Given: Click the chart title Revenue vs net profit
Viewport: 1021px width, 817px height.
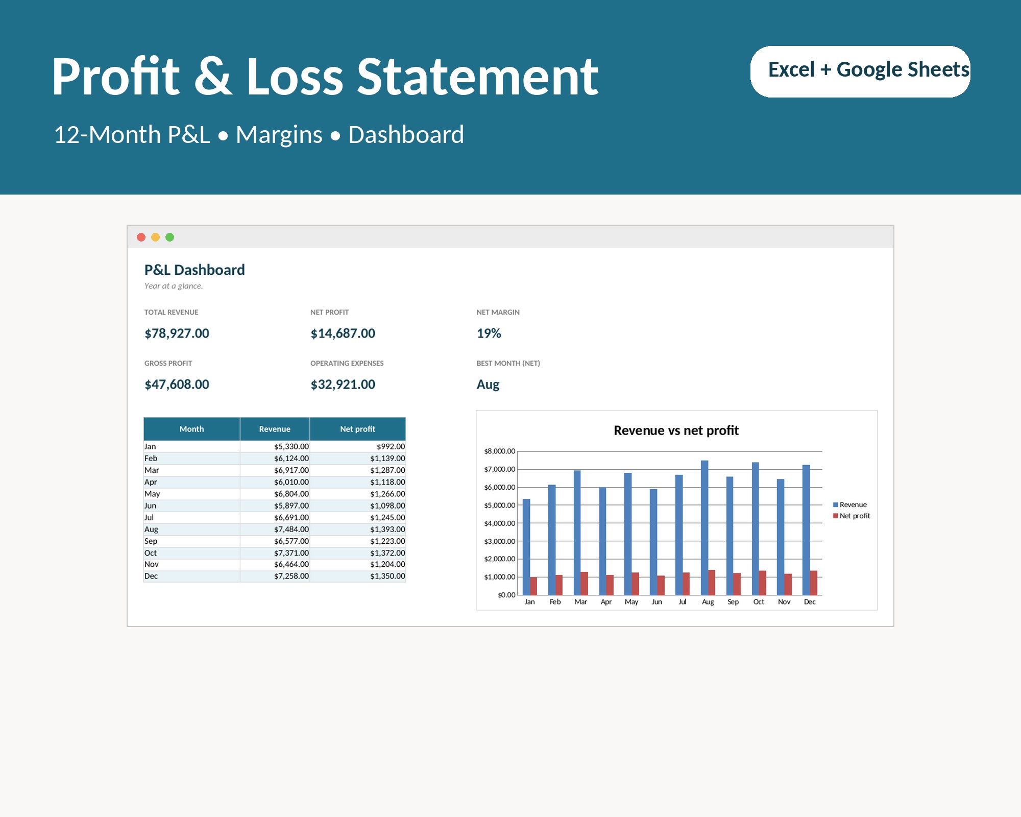Looking at the screenshot, I should click(x=676, y=430).
